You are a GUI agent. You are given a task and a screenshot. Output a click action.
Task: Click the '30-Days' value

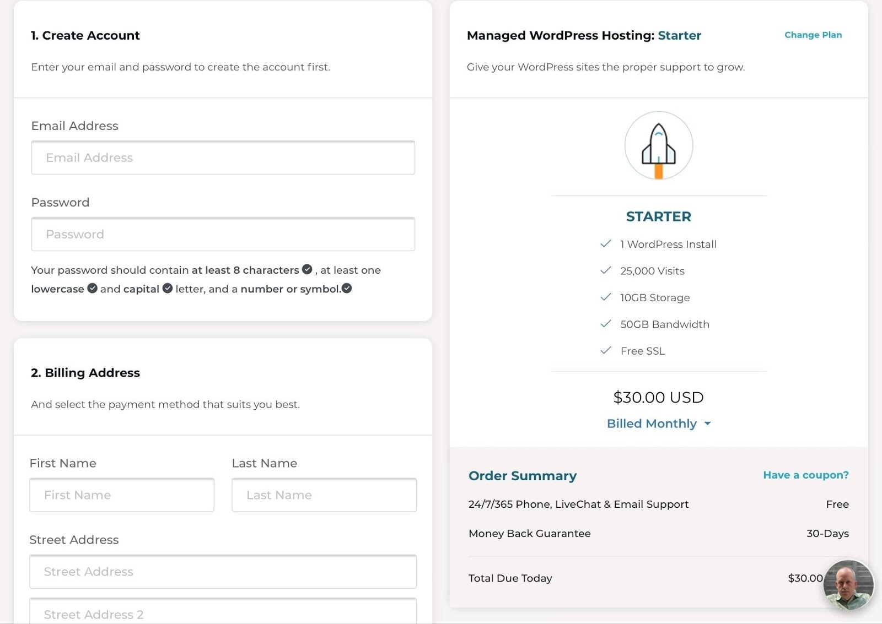click(x=827, y=533)
